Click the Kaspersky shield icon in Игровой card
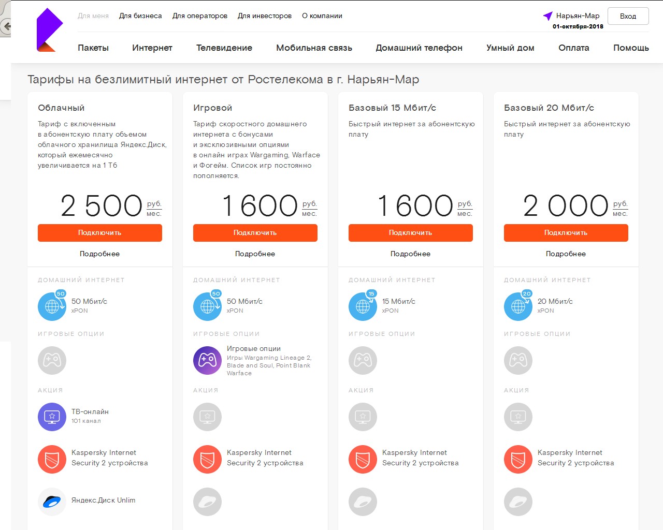Image resolution: width=663 pixels, height=530 pixels. point(207,459)
